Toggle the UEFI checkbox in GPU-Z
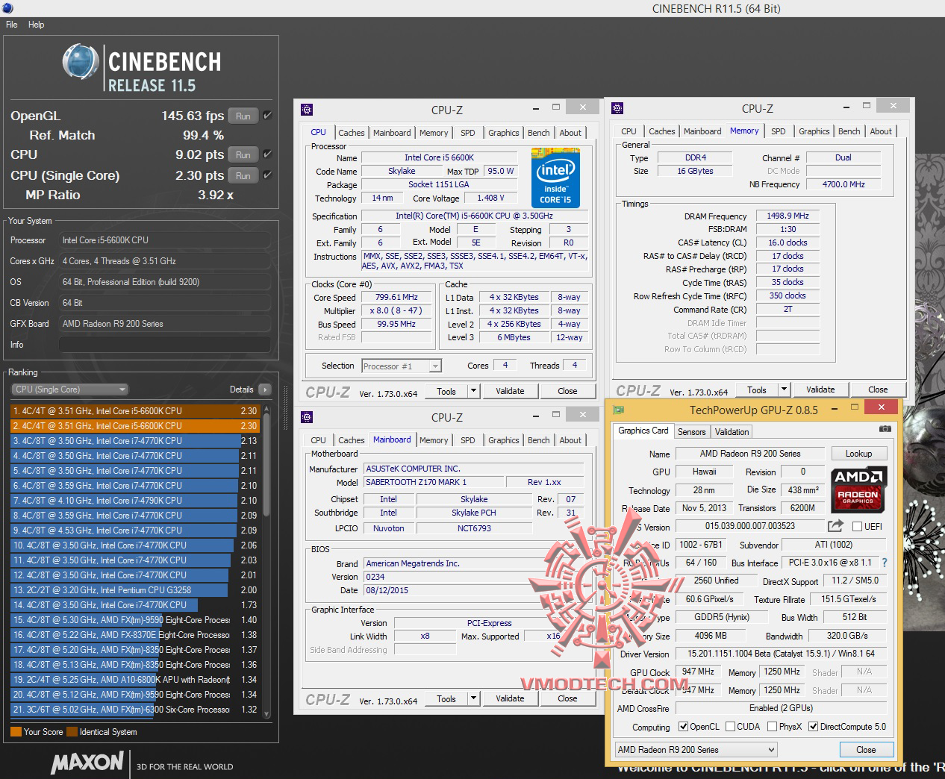Screen dimensions: 945x779 point(857,526)
